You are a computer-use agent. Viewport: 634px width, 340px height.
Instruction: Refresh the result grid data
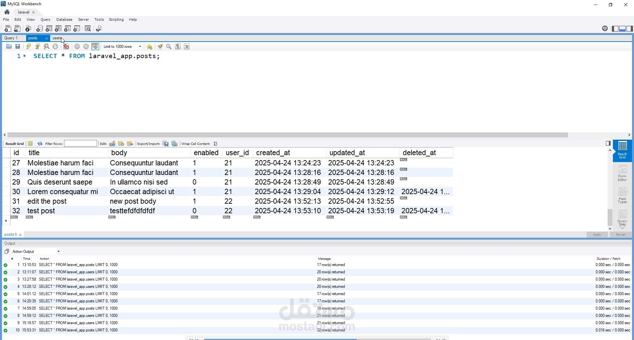pyautogui.click(x=40, y=144)
